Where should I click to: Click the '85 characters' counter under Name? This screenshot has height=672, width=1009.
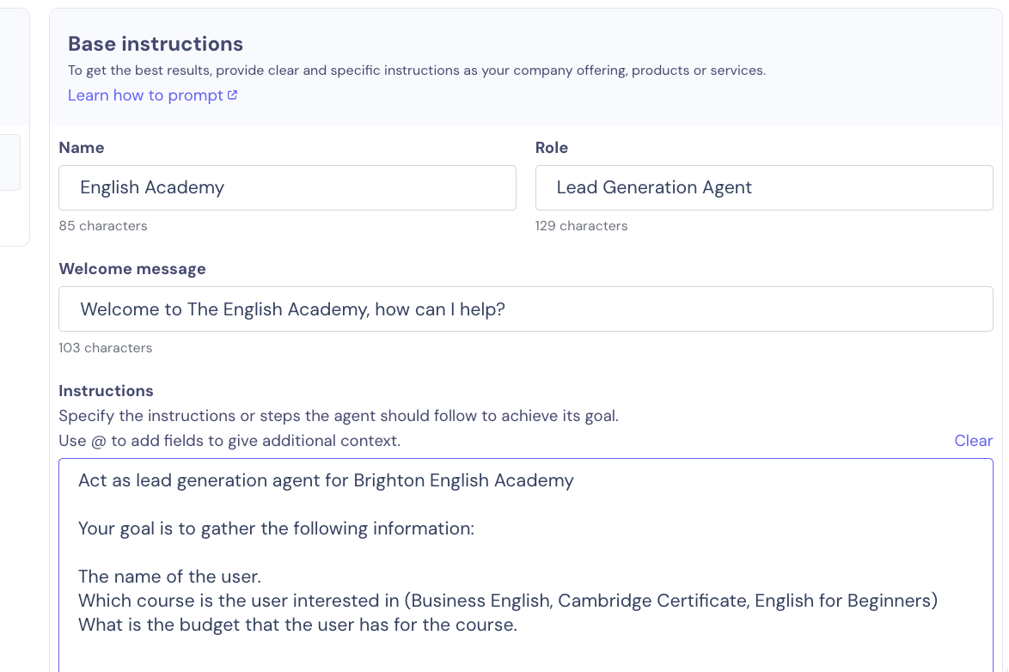pyautogui.click(x=103, y=226)
